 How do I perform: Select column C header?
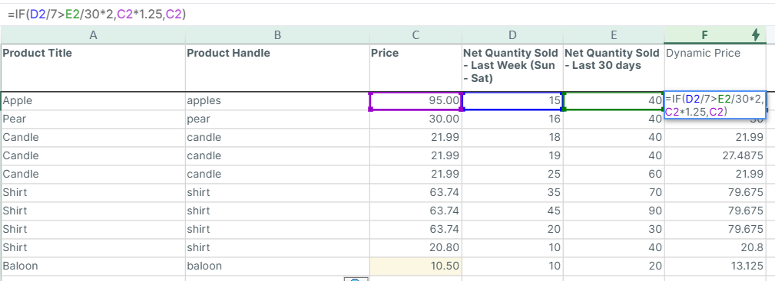416,35
